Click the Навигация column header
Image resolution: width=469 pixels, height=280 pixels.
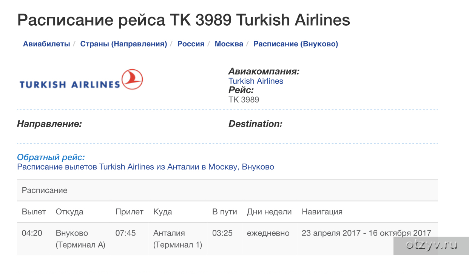click(x=322, y=212)
